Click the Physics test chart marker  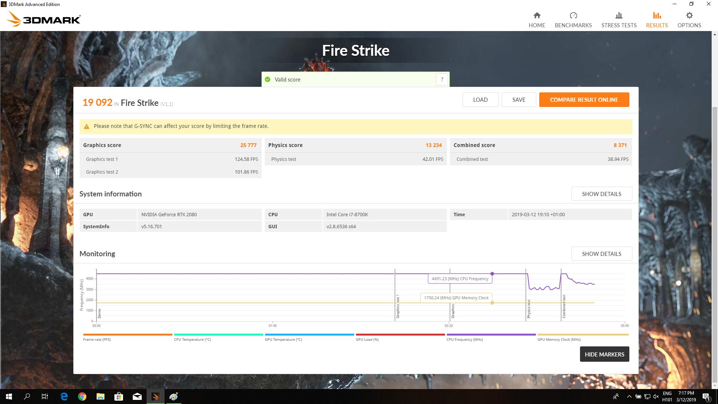click(x=528, y=309)
